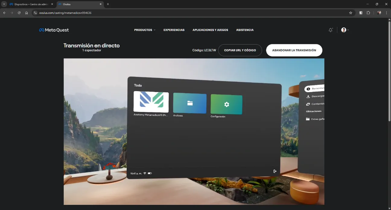Open the EXPERIENCIAS menu
Image resolution: width=391 pixels, height=210 pixels.
(174, 30)
